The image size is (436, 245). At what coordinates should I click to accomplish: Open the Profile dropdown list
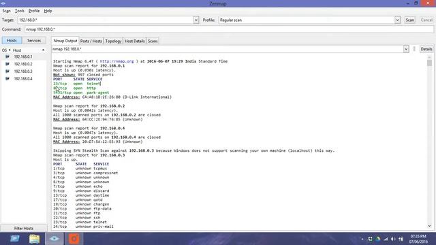(397, 20)
